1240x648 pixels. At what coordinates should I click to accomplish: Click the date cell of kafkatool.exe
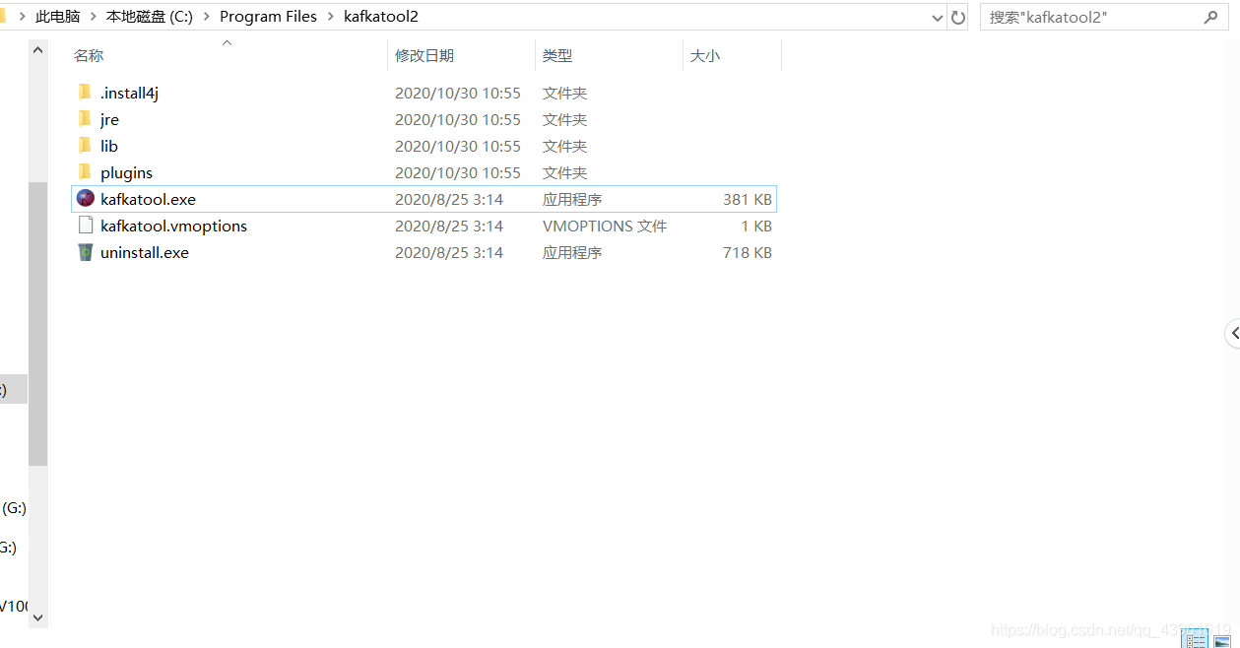449,199
